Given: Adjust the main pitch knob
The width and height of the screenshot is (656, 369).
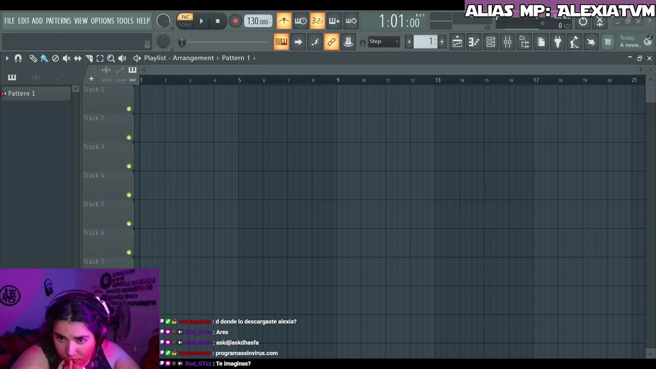Looking at the screenshot, I should (163, 42).
